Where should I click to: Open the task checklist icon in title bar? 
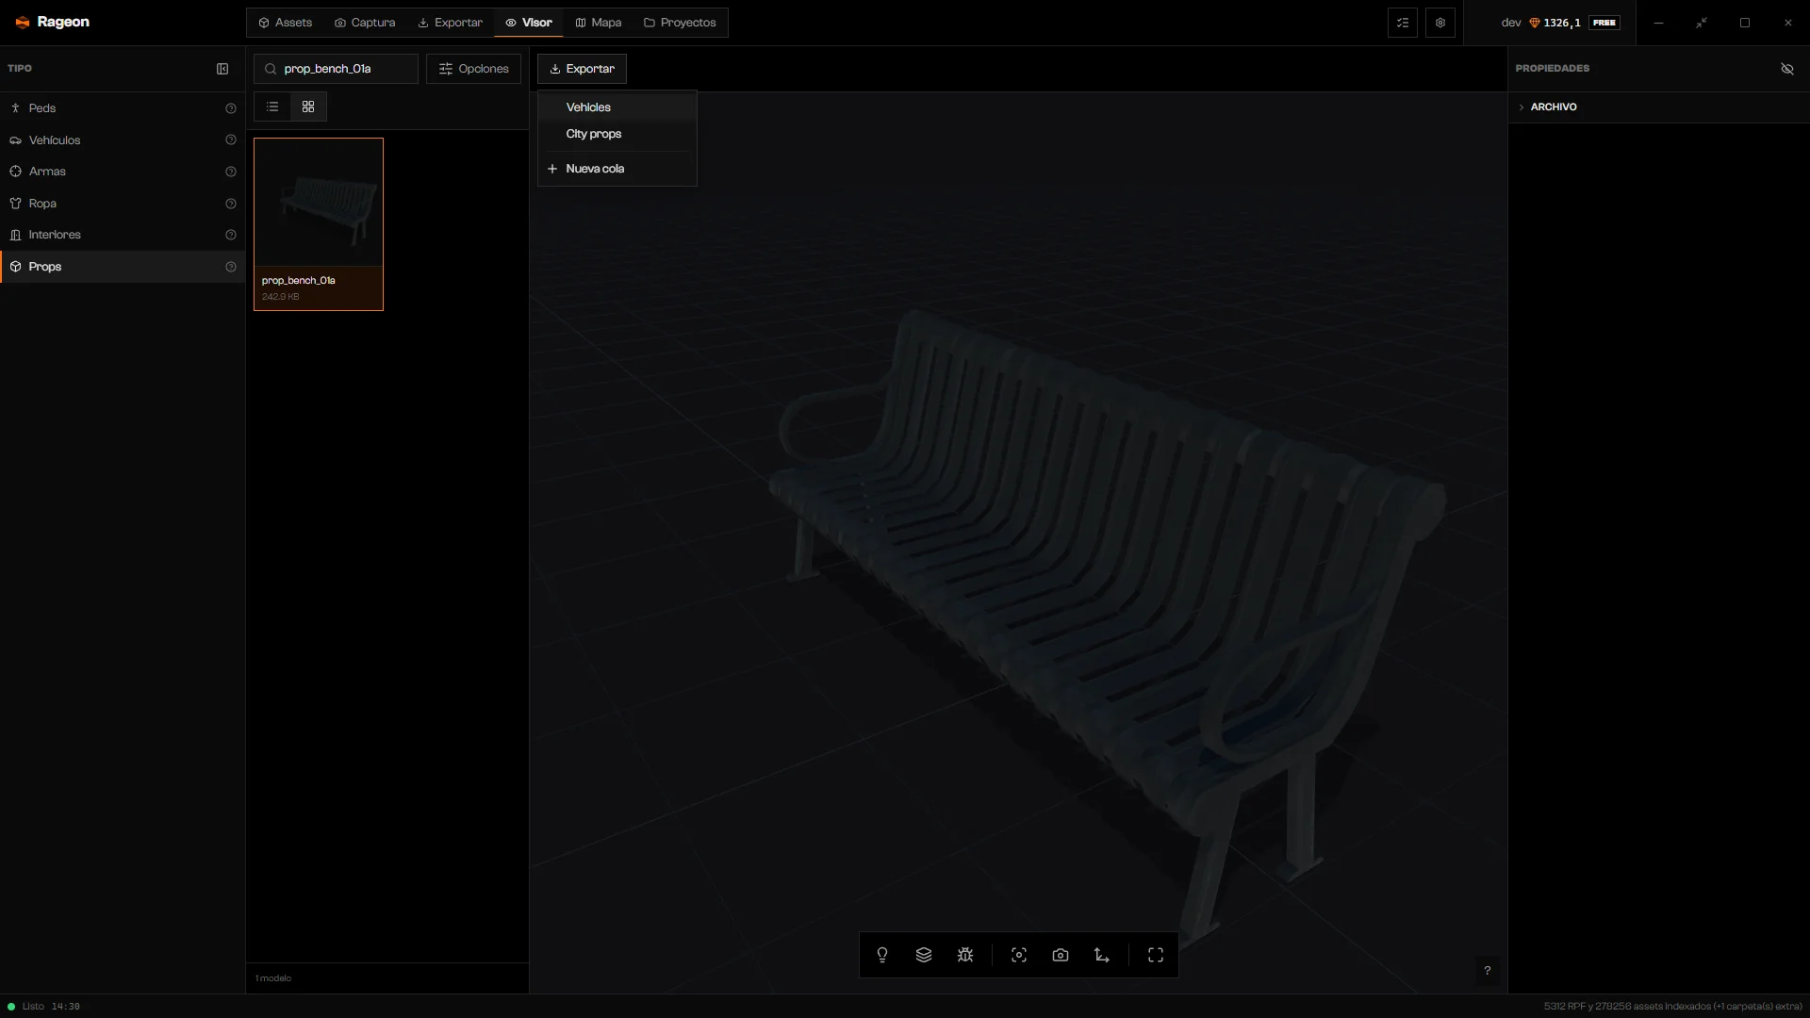tap(1403, 23)
